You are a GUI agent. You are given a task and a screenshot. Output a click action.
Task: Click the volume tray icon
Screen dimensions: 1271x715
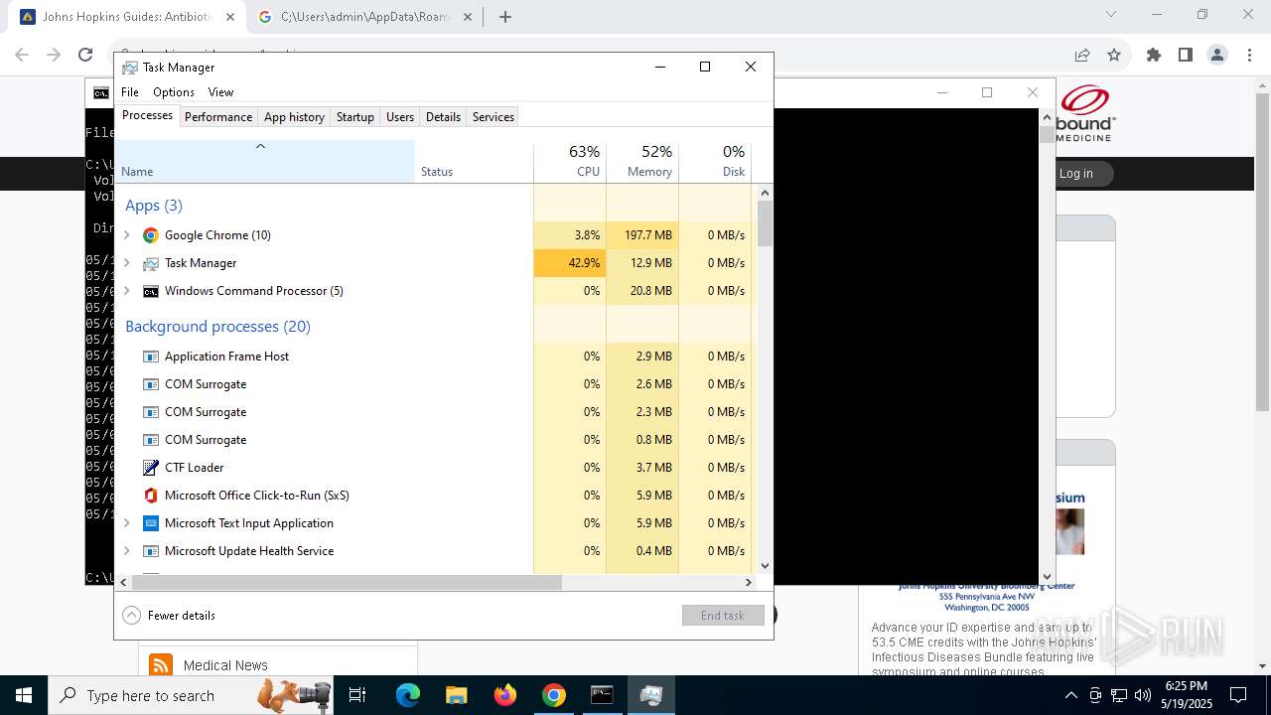pos(1143,695)
